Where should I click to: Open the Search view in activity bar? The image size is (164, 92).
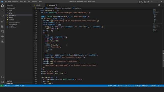tap(3, 11)
